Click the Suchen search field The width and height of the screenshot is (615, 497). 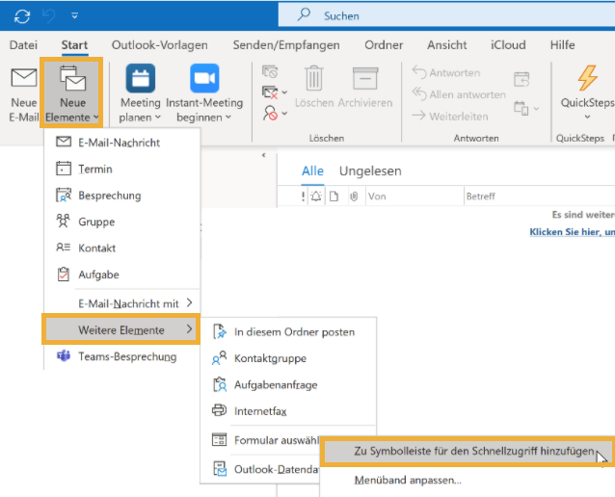(446, 15)
